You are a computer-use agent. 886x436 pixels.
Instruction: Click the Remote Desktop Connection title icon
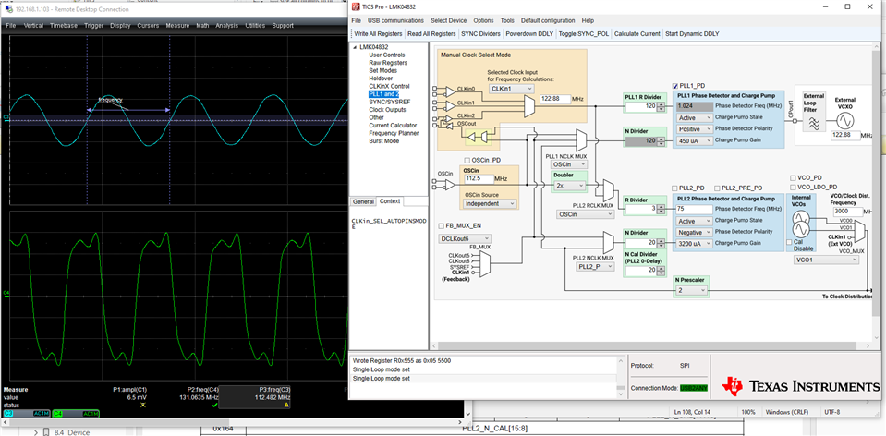(7, 9)
